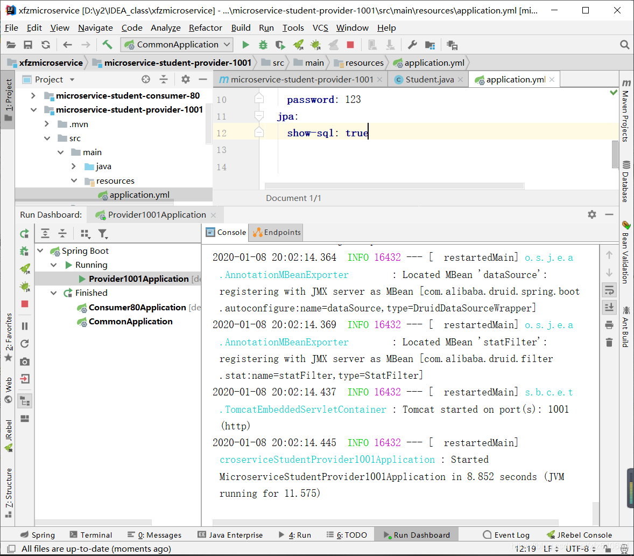The height and width of the screenshot is (556, 634).
Task: Build project with the hammer icon
Action: [107, 45]
